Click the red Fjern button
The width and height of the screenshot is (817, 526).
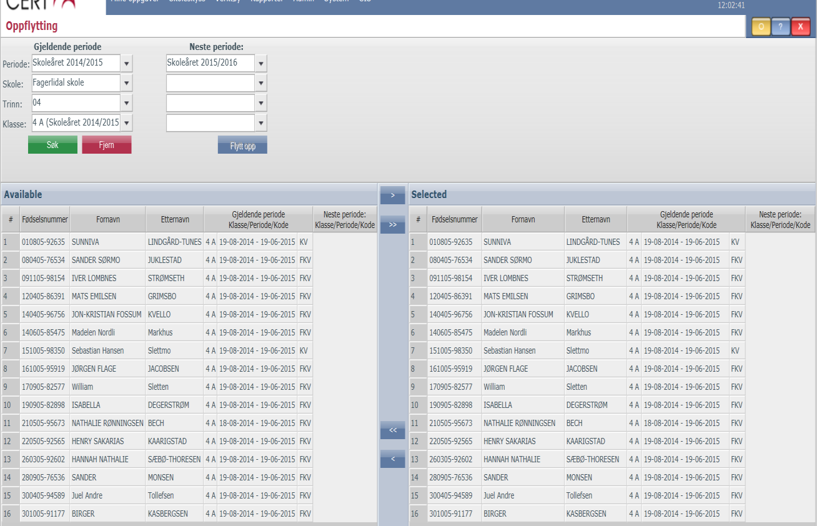point(107,144)
